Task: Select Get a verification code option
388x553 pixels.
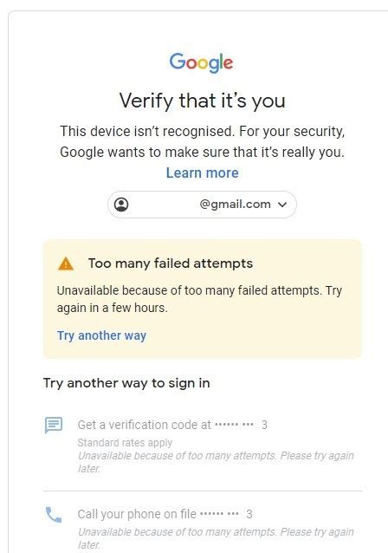Action: 203,446
